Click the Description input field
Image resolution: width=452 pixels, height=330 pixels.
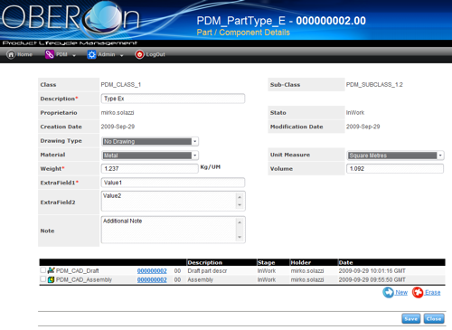[173, 99]
